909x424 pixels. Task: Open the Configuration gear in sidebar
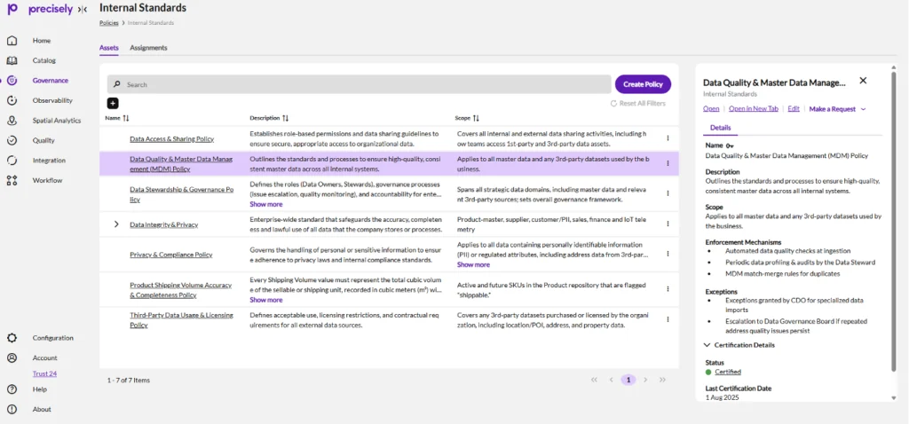click(x=12, y=338)
